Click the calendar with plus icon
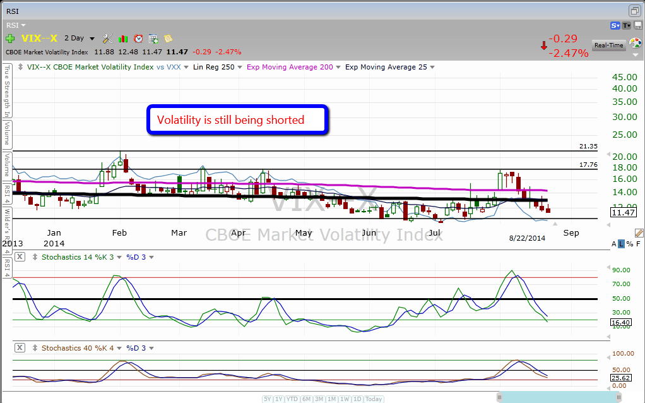Screen dimensions: 645x403 [153, 39]
